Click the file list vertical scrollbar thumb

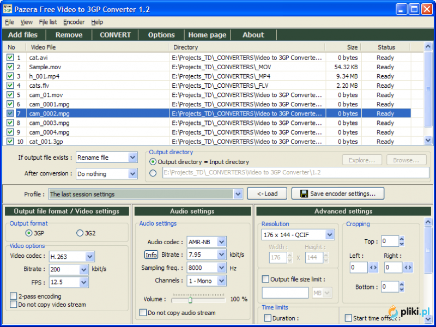[428, 89]
